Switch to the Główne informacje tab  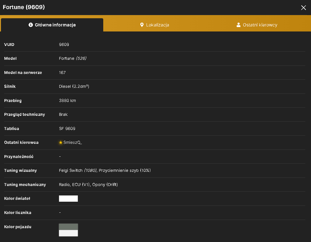[52, 25]
